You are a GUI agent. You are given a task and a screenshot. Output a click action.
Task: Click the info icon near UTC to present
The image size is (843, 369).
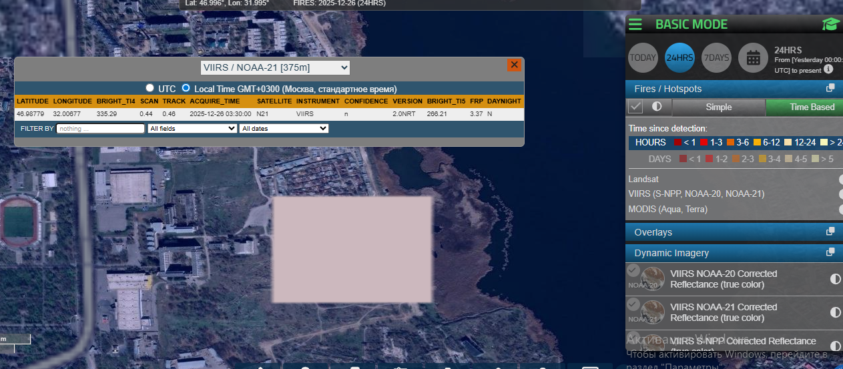[828, 69]
